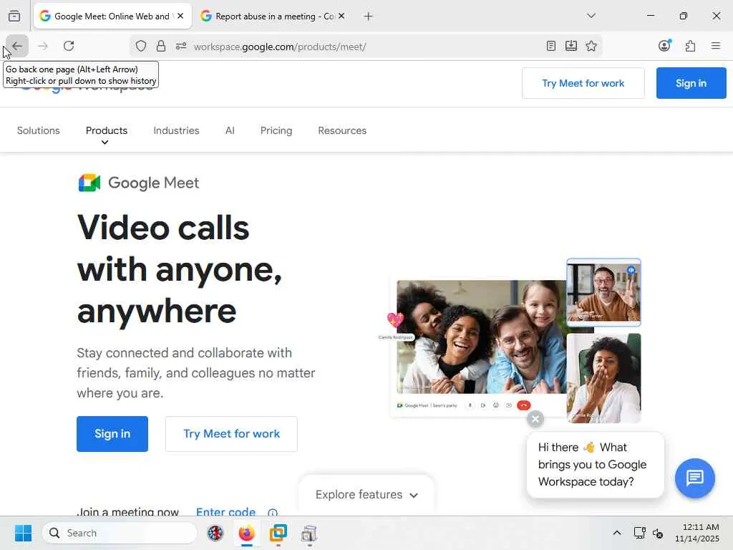Image resolution: width=733 pixels, height=550 pixels.
Task: Open site permissions icon in address bar
Action: pyautogui.click(x=181, y=46)
